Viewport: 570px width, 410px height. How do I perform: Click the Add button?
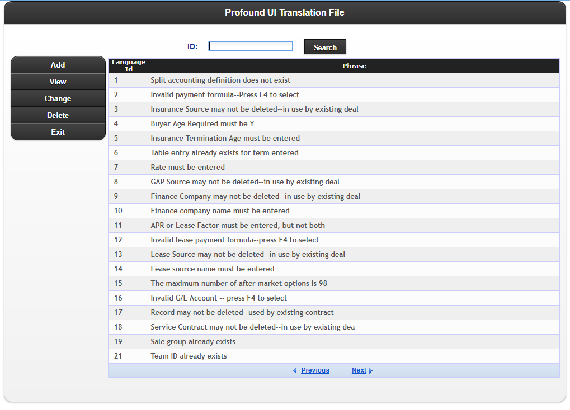point(58,65)
